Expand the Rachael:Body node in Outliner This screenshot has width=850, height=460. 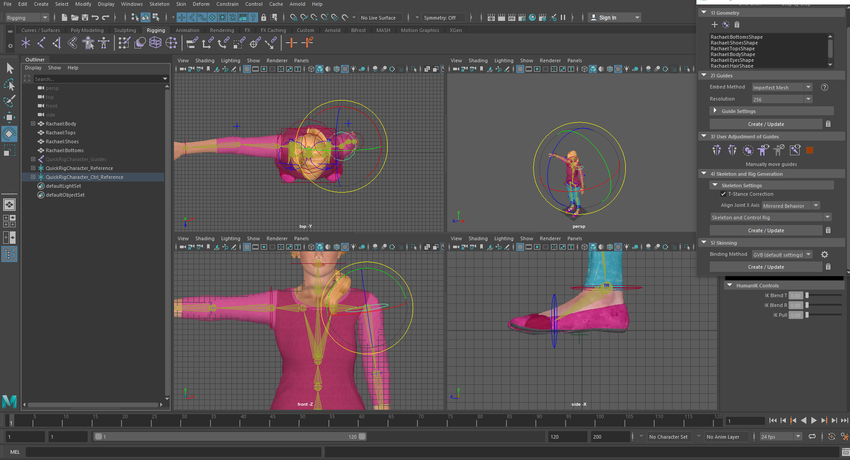[x=33, y=124]
